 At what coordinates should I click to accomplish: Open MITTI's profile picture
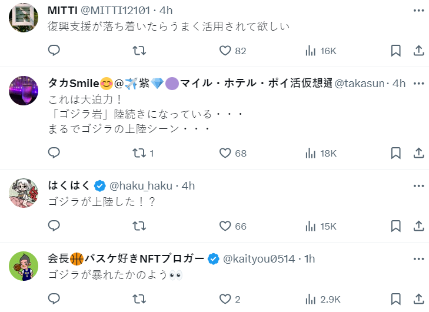pos(24,14)
